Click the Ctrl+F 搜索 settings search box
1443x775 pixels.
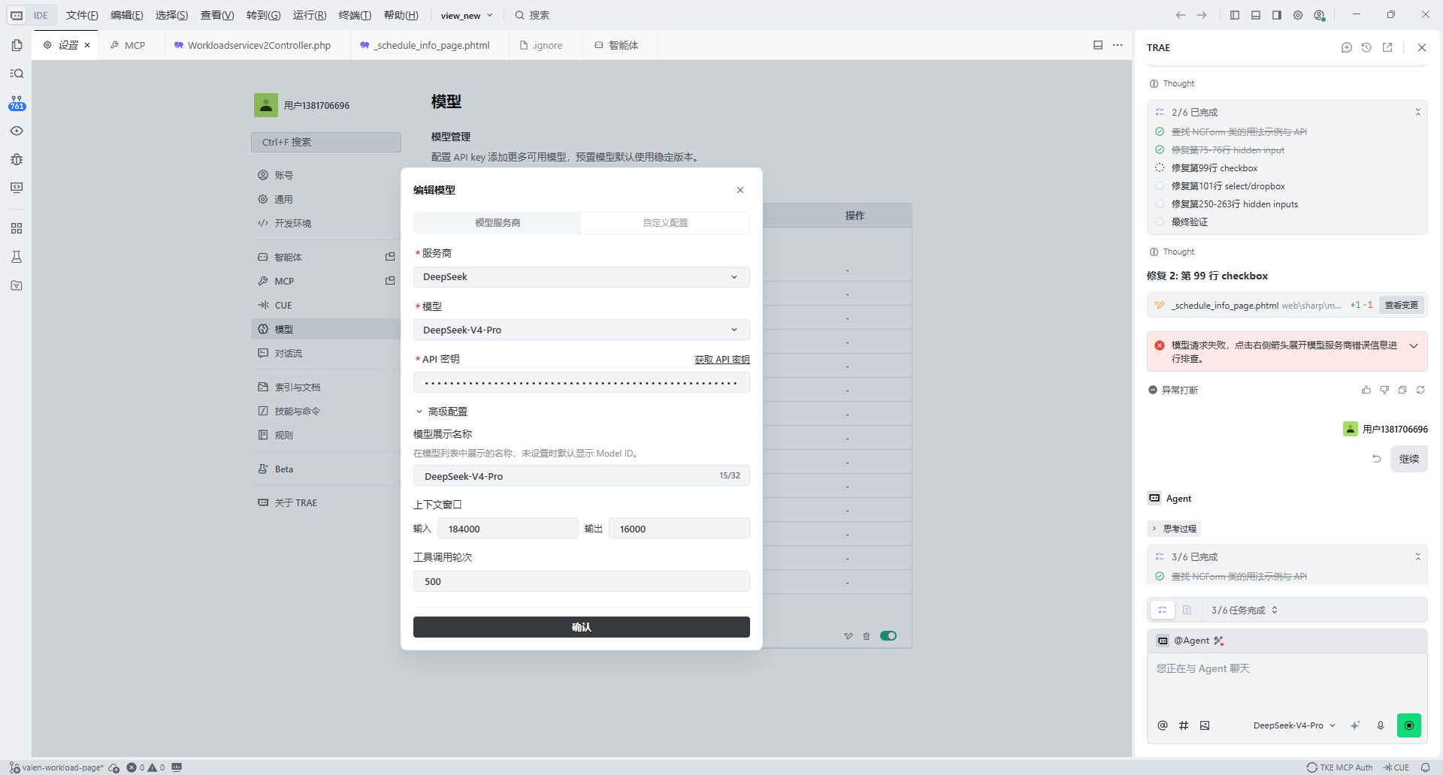[x=325, y=142]
